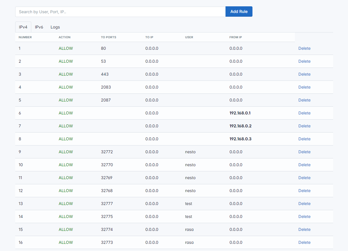Select From IP 192.168.0.3 cell
Viewport: 348px width, 251px height.
240,139
